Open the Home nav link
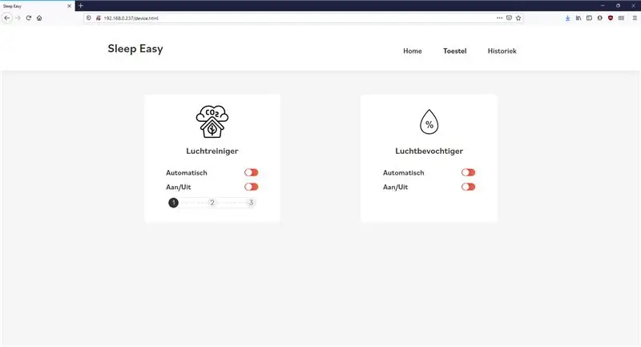 click(x=413, y=51)
